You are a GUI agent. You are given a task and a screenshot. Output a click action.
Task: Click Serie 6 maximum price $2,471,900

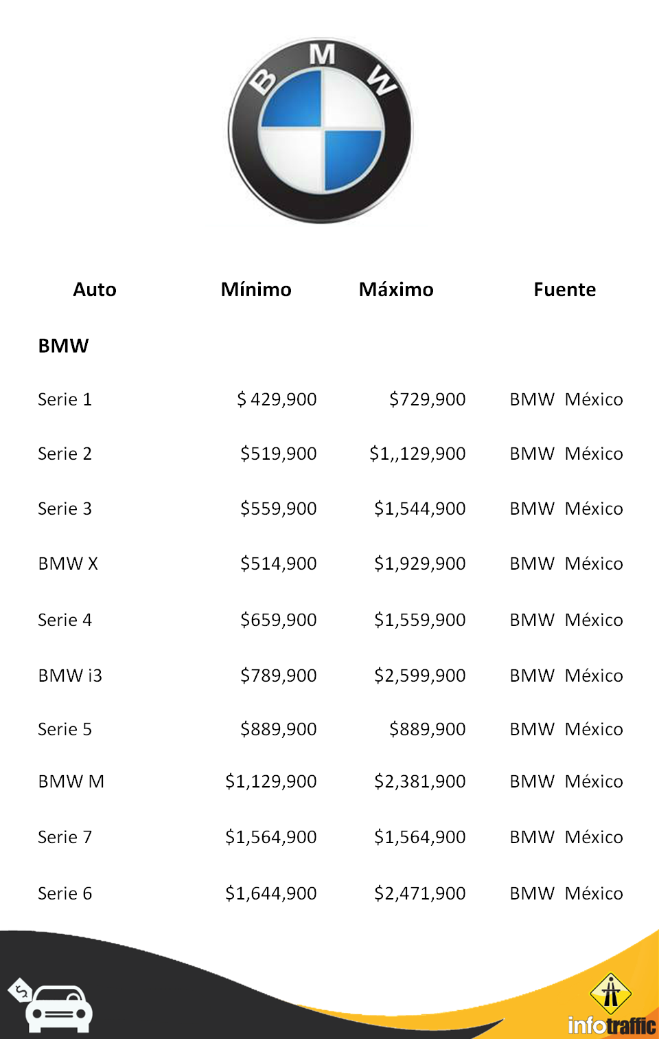coord(419,893)
